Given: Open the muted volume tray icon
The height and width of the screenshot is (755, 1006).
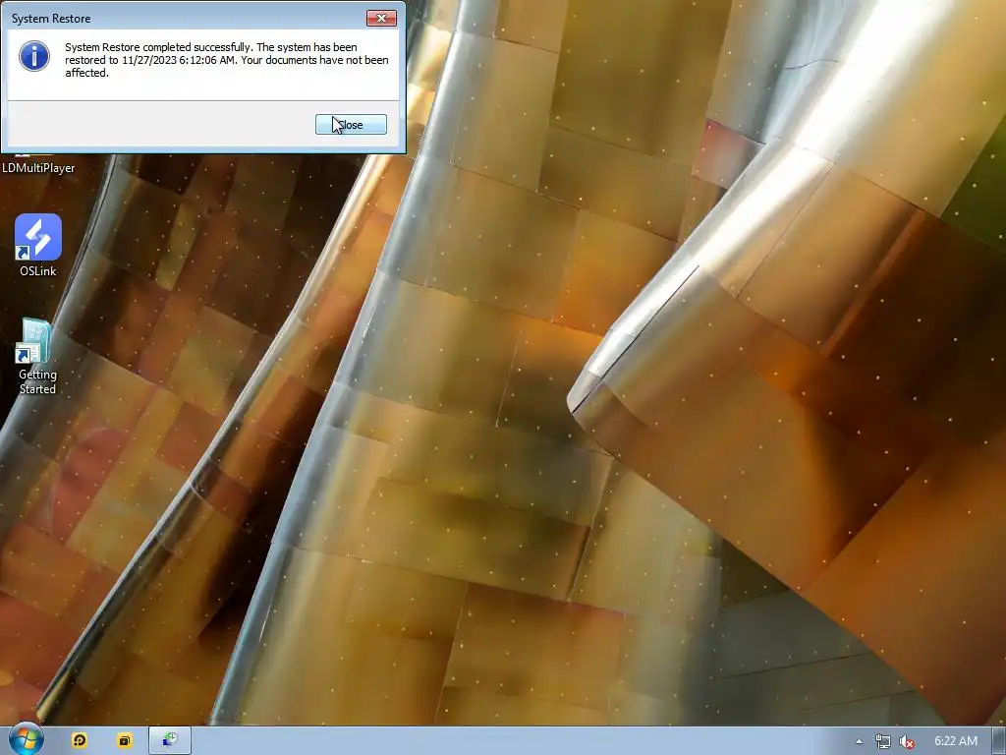Looking at the screenshot, I should coord(907,741).
